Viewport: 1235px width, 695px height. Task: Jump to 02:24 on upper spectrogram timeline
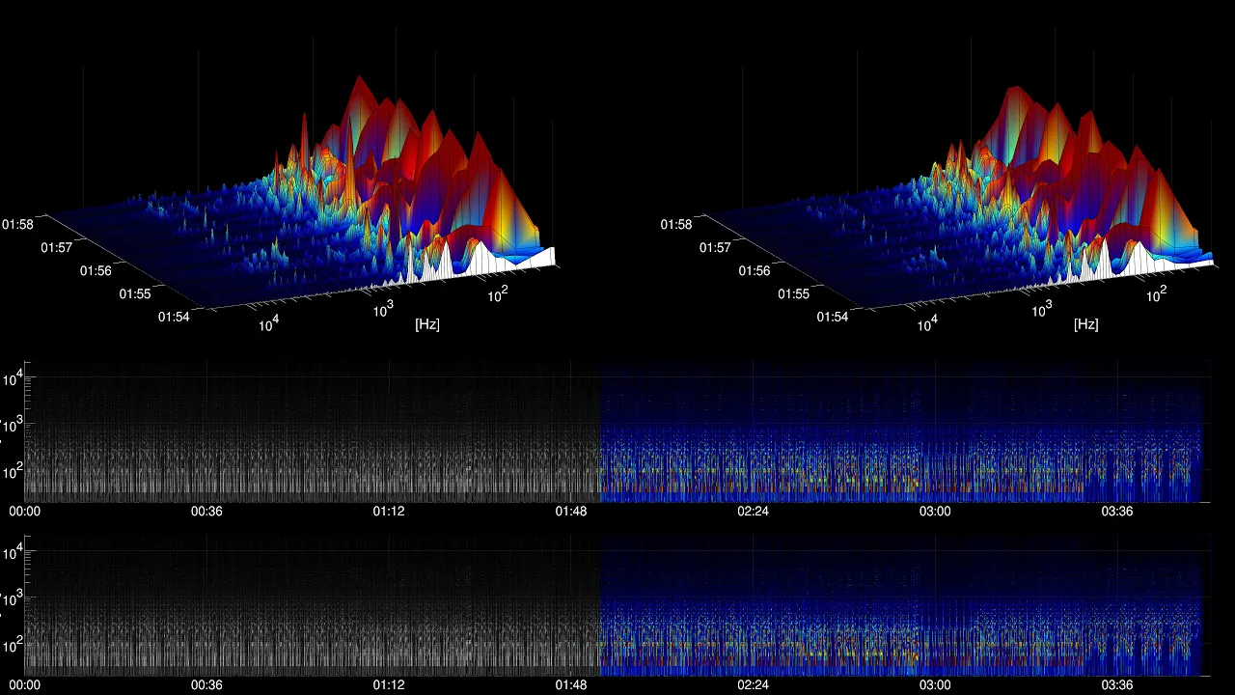tap(753, 512)
